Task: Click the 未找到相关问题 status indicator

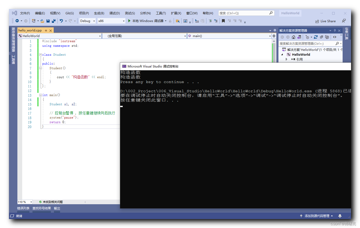Action: coord(51,202)
